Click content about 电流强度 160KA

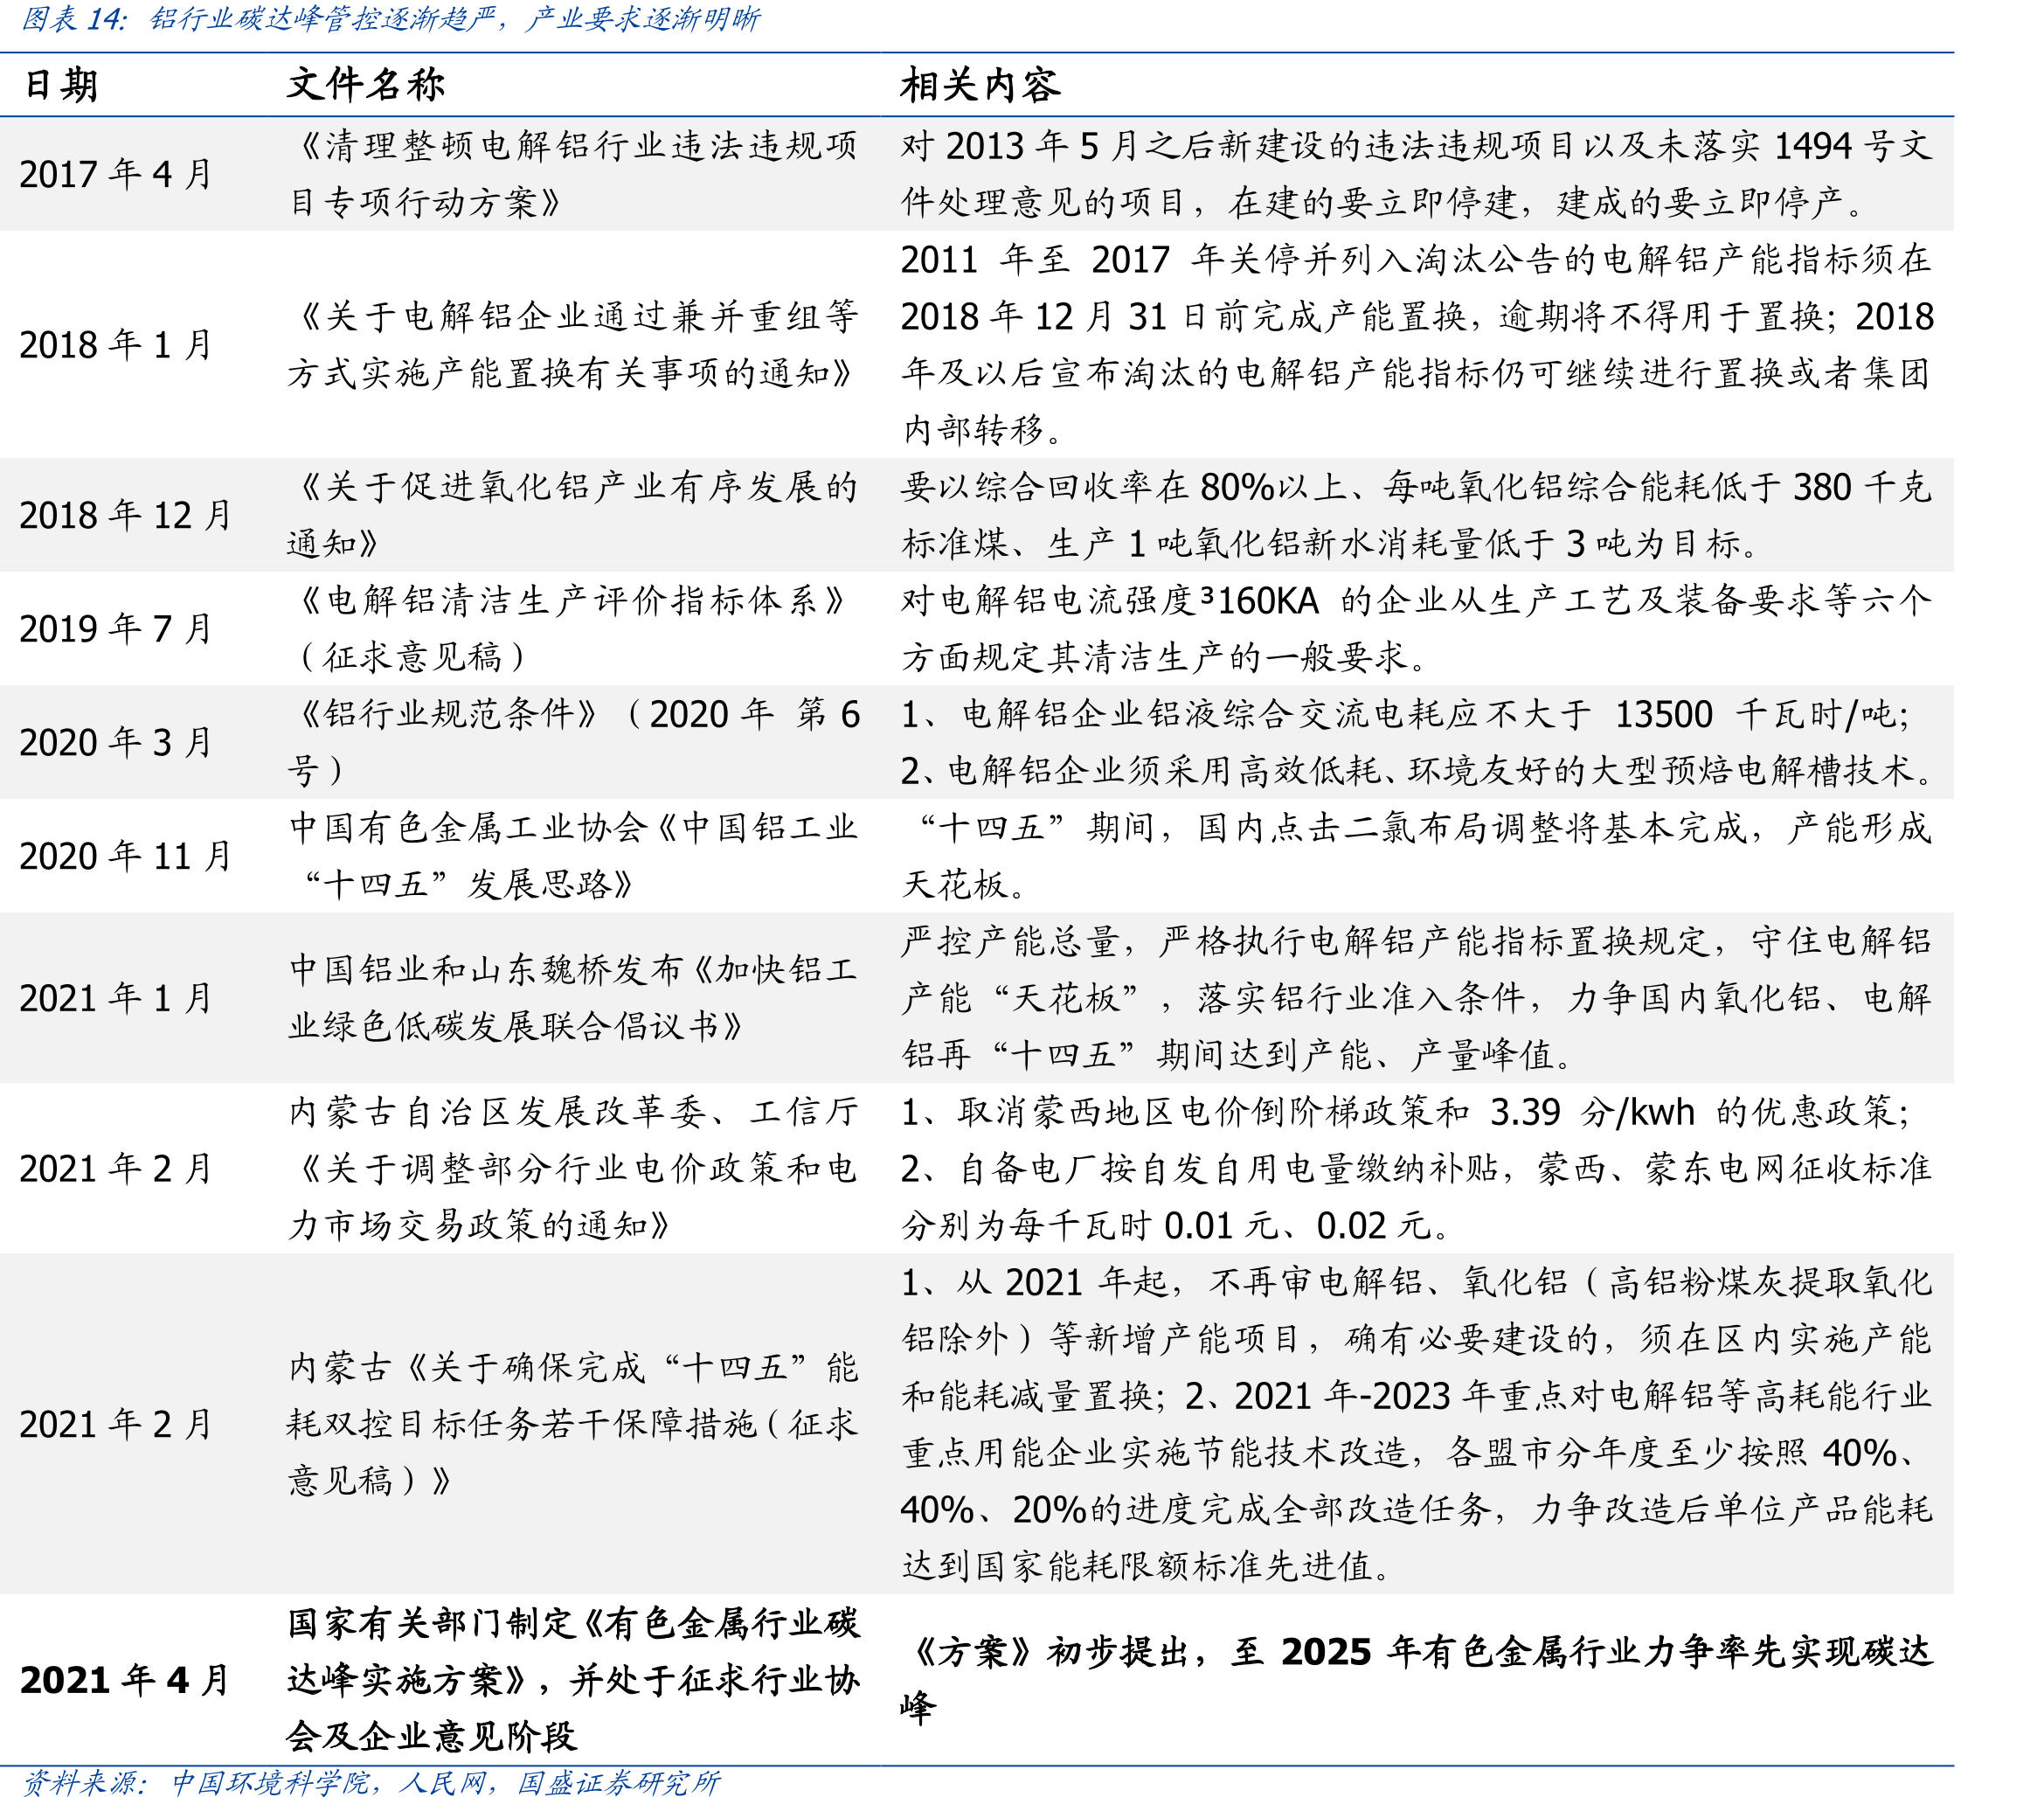pyautogui.click(x=1416, y=629)
